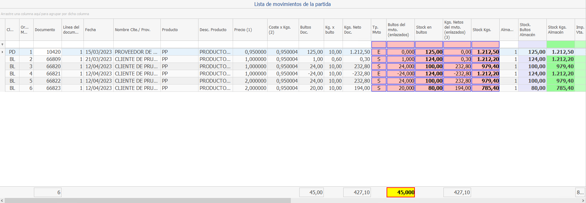
Task: Select the row indicator arrow of first row
Action: click(x=3, y=52)
